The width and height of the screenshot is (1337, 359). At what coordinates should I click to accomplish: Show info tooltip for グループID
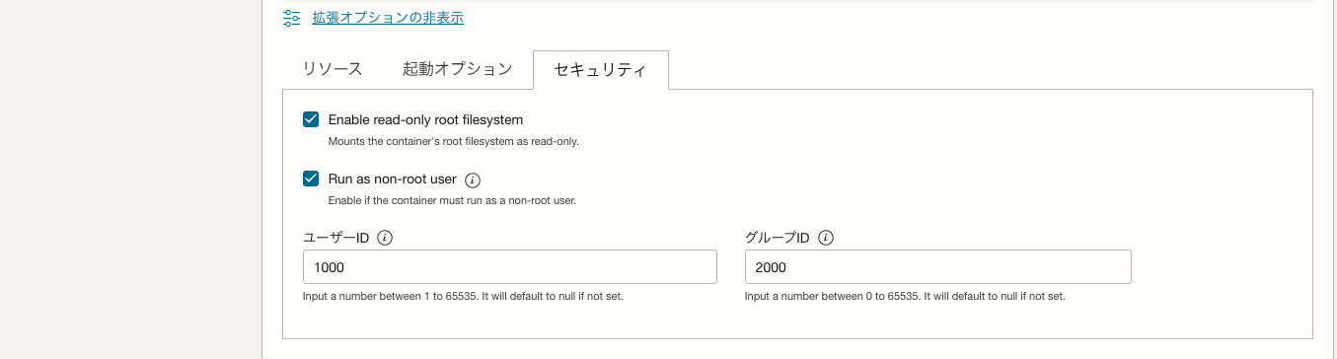pyautogui.click(x=826, y=238)
